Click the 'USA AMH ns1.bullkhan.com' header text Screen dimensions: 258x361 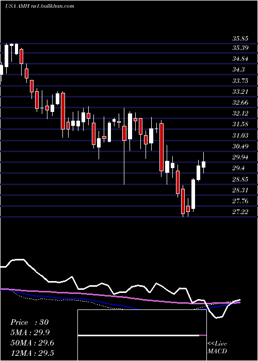click(x=40, y=6)
